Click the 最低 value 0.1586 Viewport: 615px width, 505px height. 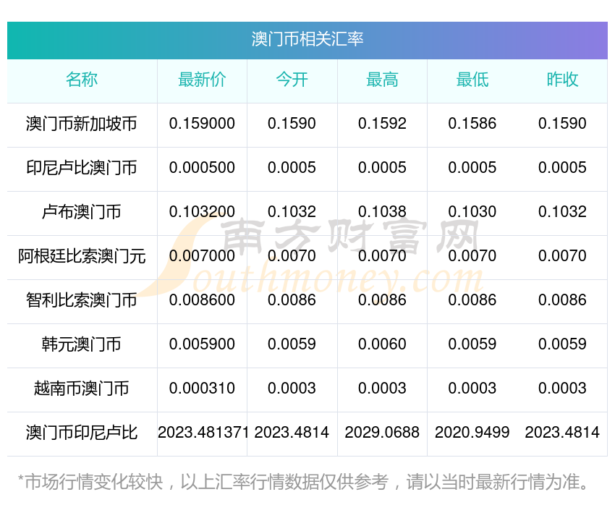point(472,124)
